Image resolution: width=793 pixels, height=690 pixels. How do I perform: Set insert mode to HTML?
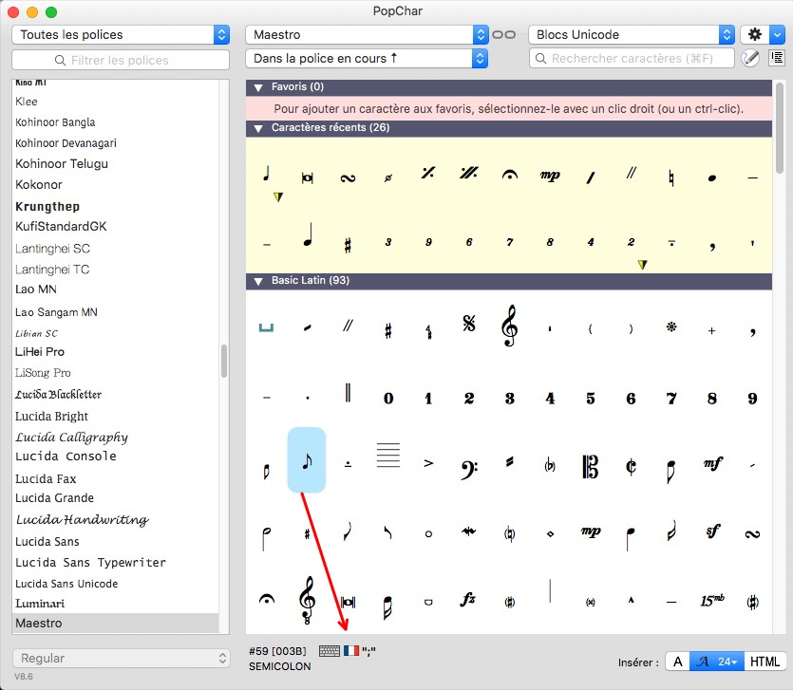point(765,662)
